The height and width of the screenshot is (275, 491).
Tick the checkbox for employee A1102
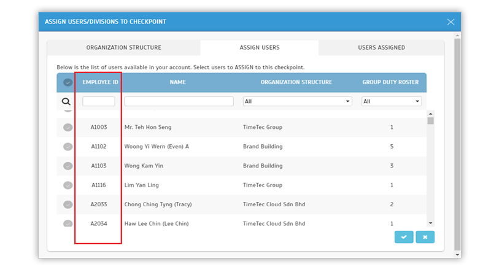pos(68,147)
